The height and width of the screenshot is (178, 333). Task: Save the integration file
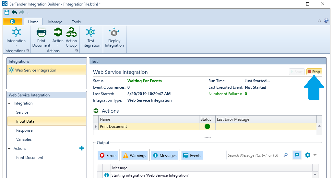tap(7, 12)
